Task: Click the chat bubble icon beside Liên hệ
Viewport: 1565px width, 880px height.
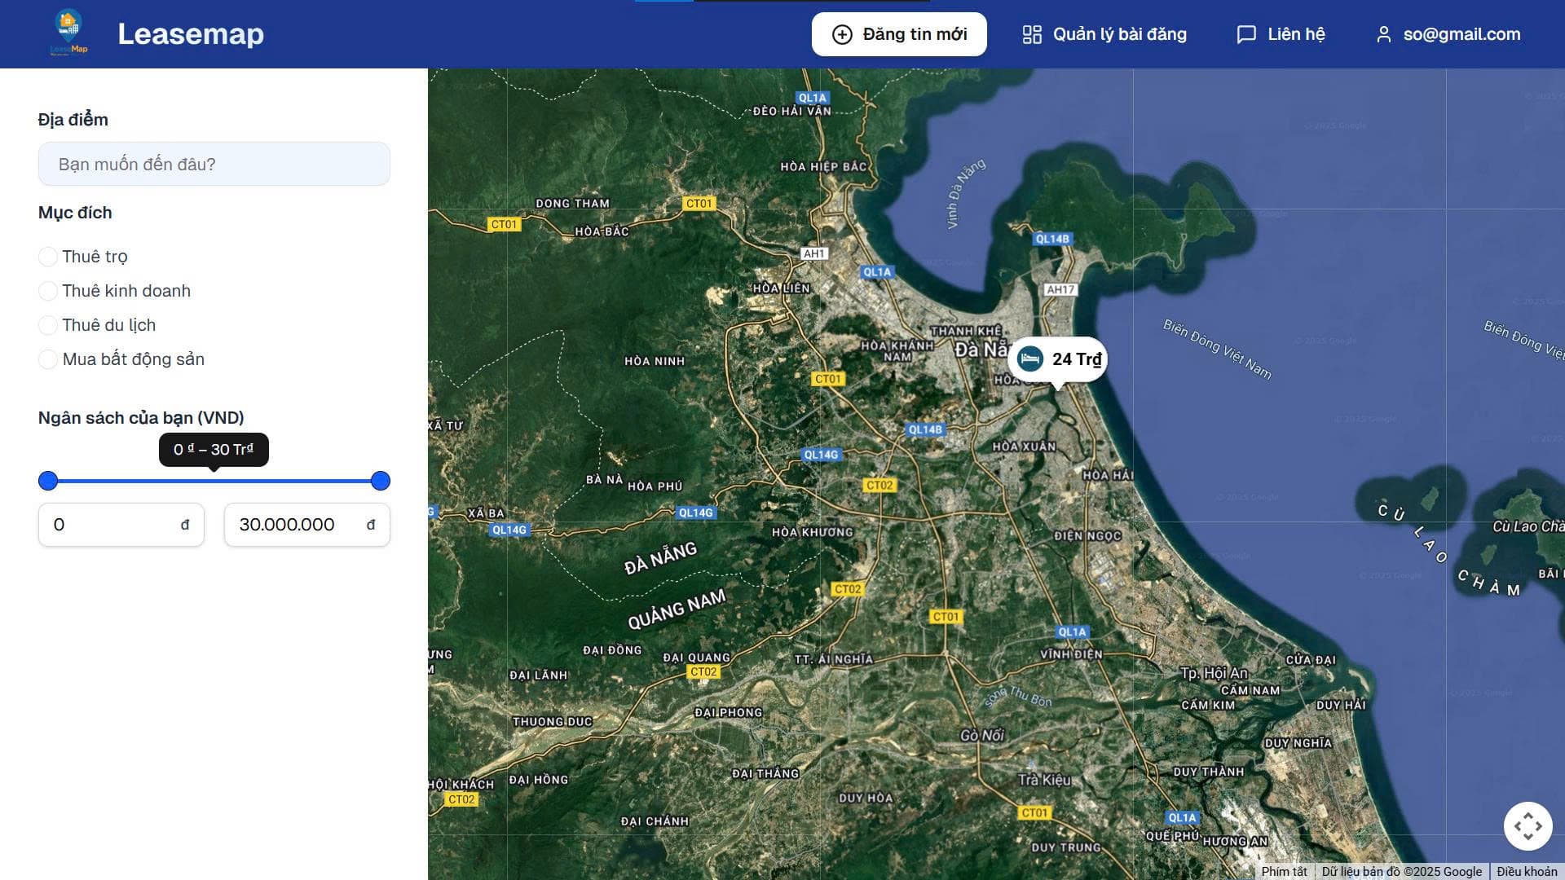Action: pyautogui.click(x=1246, y=34)
